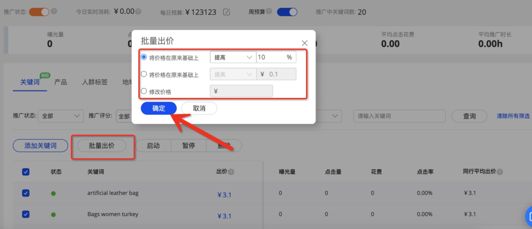This screenshot has width=532, height=229.
Task: Click the 请输入关键词 search field
Action: point(400,116)
